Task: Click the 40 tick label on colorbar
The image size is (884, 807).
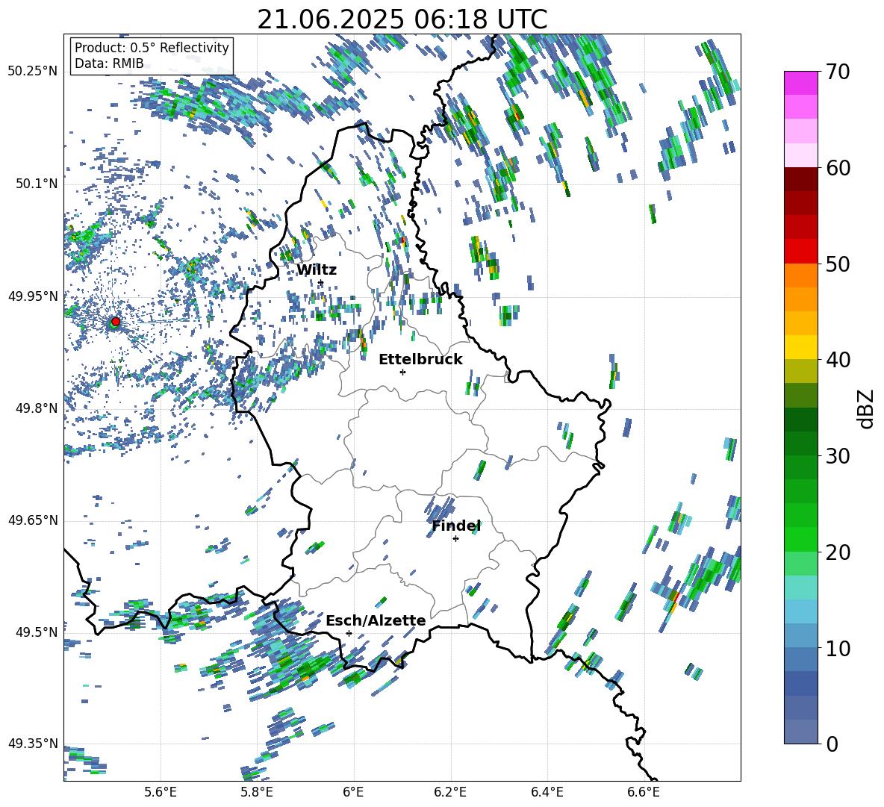Action: (x=838, y=360)
